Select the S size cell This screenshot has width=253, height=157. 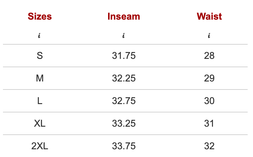tap(40, 56)
